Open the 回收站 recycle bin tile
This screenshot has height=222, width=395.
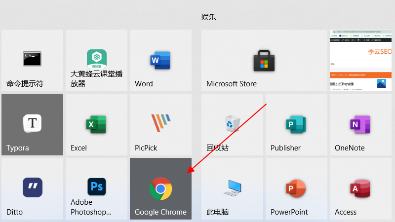pos(232,125)
